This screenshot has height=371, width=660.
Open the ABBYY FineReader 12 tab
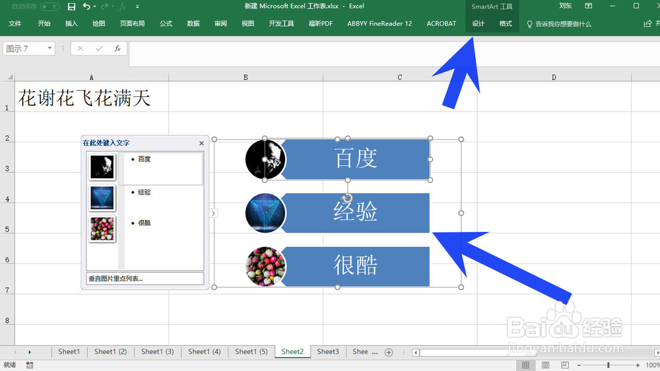click(379, 24)
